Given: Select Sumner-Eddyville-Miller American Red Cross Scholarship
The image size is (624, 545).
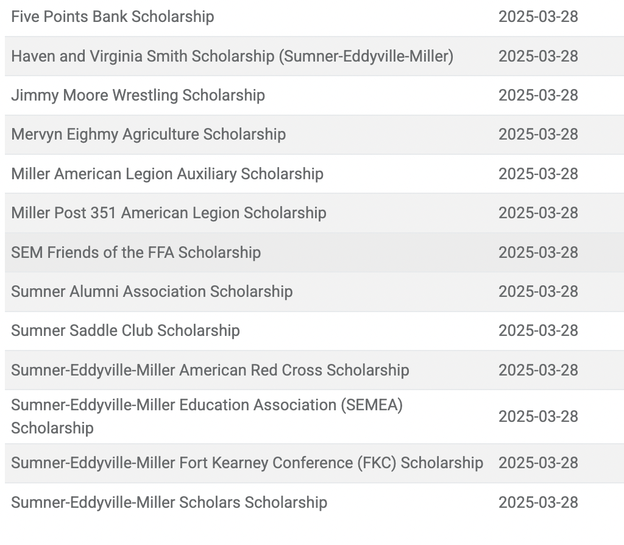Looking at the screenshot, I should (x=210, y=370).
